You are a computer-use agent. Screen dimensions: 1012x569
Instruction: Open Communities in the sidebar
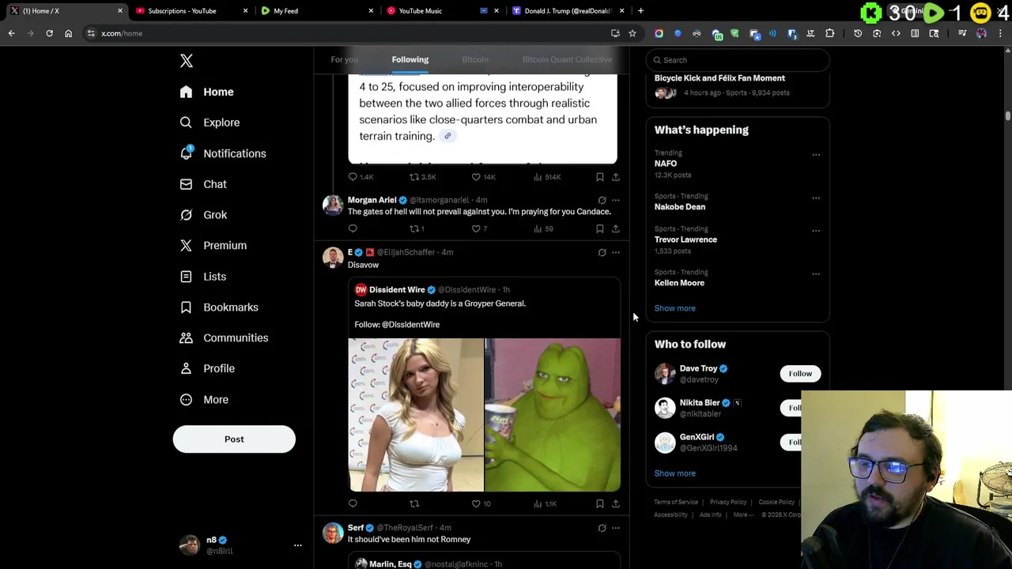(223, 338)
